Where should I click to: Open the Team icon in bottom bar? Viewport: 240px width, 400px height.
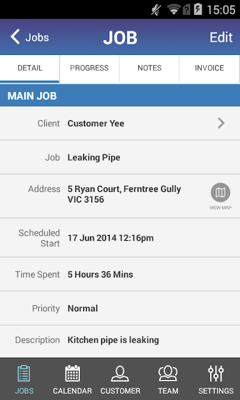(168, 374)
